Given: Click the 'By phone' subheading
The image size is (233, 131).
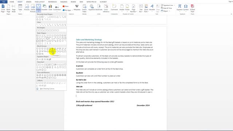Looking at the screenshot, I should [79, 73].
